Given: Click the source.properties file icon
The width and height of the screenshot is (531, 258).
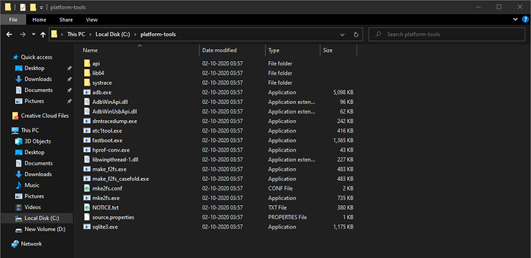Looking at the screenshot, I should click(x=87, y=217).
